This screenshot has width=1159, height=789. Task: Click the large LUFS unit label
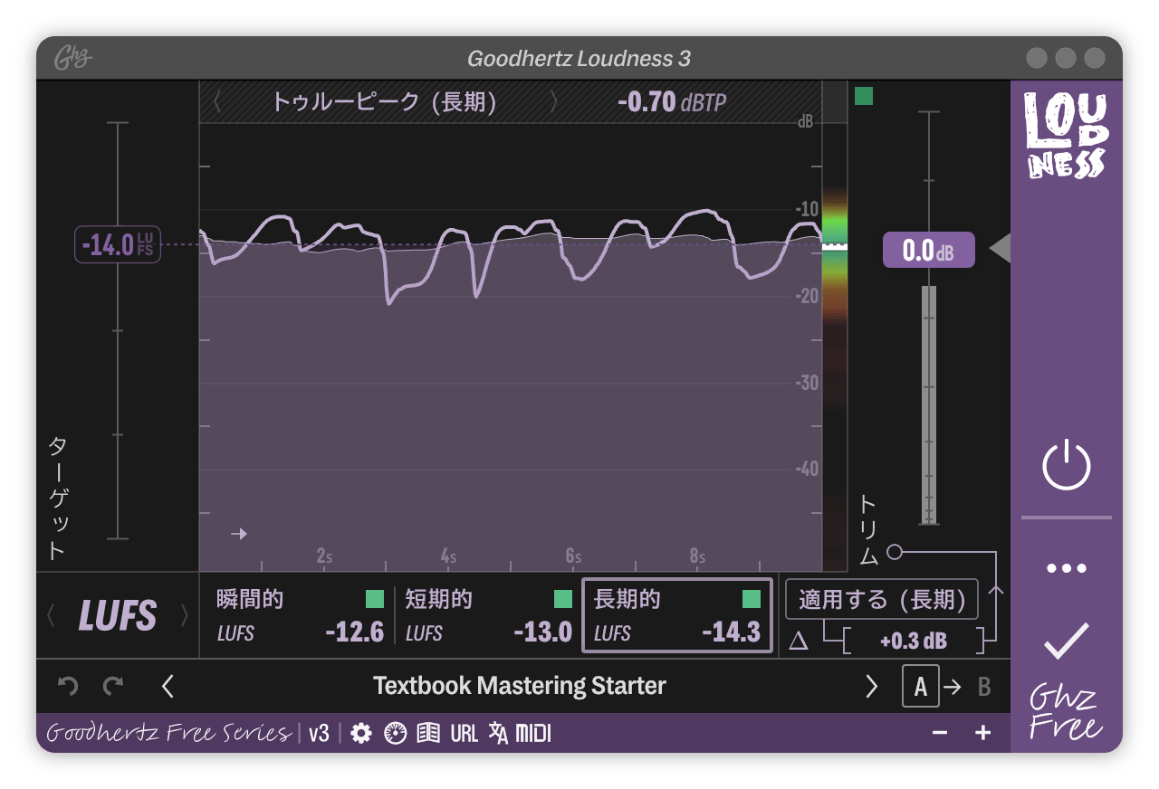(118, 616)
